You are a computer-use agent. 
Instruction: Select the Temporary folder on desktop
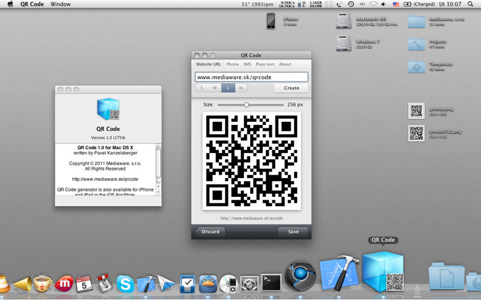[416, 67]
